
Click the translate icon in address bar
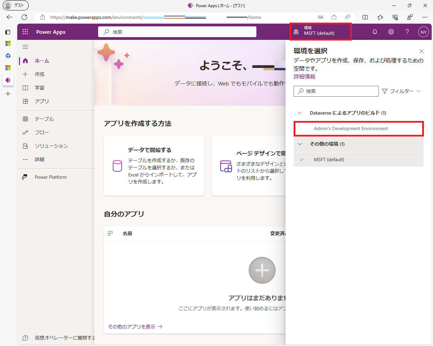tap(320, 17)
